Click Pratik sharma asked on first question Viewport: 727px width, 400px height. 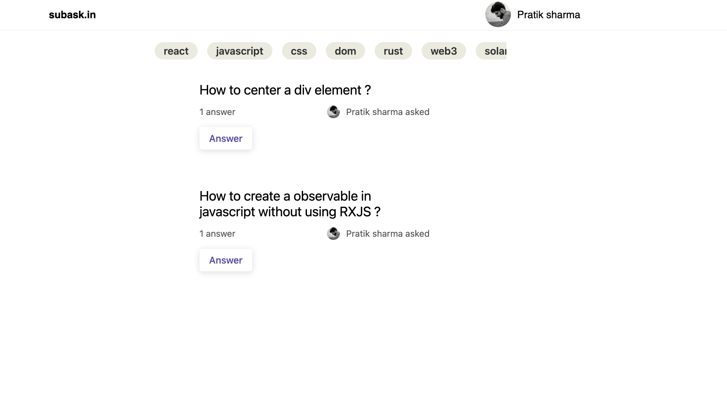coord(387,112)
